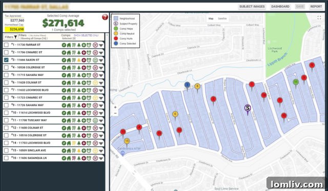Viewport: 328px width, 191px height.
Task: Expand details arrow for 10509 Sinclair Ave
Action: (101, 151)
